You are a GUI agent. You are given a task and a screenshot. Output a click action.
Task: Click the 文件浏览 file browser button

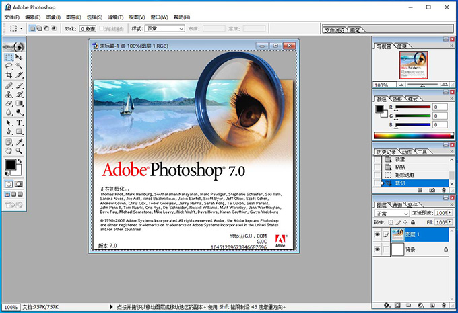click(335, 30)
